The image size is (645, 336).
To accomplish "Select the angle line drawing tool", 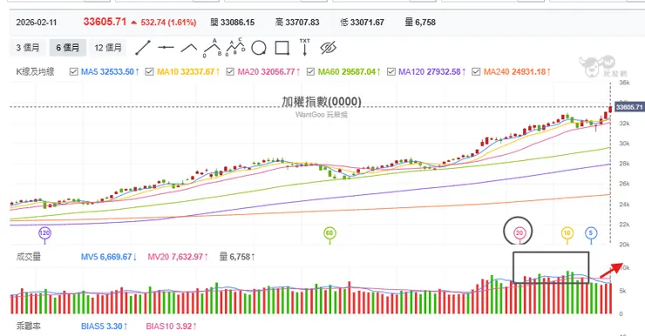I will coord(189,48).
